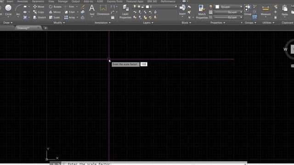Expand the Draw panel
The height and width of the screenshot is (165, 294).
click(x=8, y=22)
